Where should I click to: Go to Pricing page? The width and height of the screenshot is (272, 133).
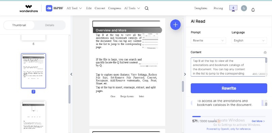[x=218, y=8]
